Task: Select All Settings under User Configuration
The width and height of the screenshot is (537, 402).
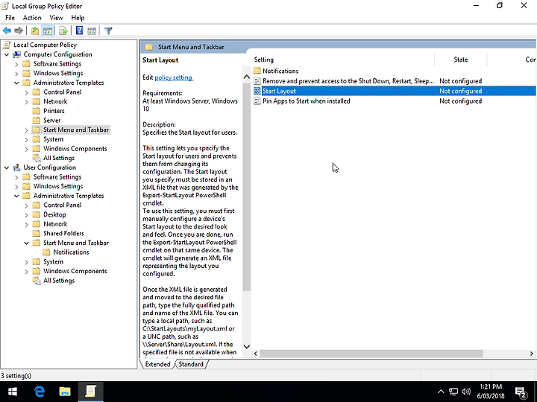Action: tap(59, 281)
